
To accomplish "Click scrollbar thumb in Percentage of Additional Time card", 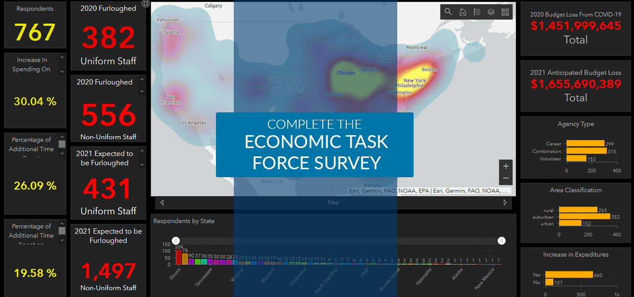I will point(62,144).
